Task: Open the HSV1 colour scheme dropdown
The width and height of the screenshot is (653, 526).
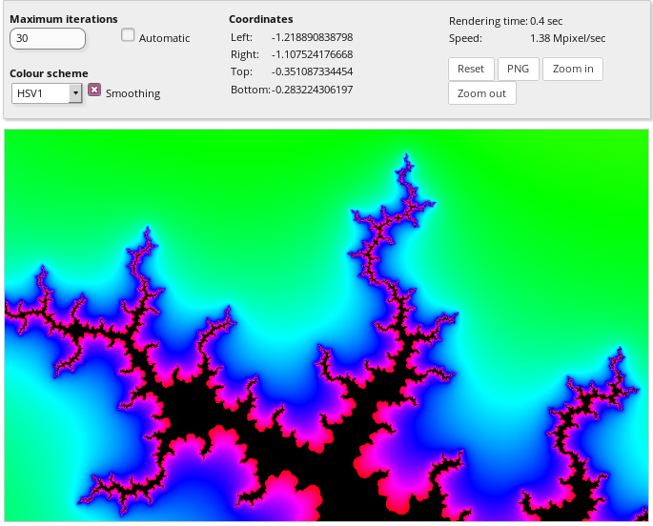Action: (47, 92)
